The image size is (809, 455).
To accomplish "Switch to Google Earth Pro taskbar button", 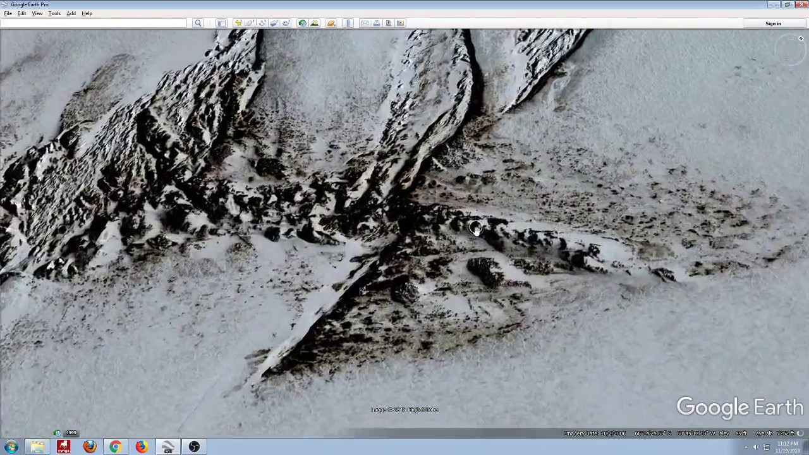I will coord(167,447).
